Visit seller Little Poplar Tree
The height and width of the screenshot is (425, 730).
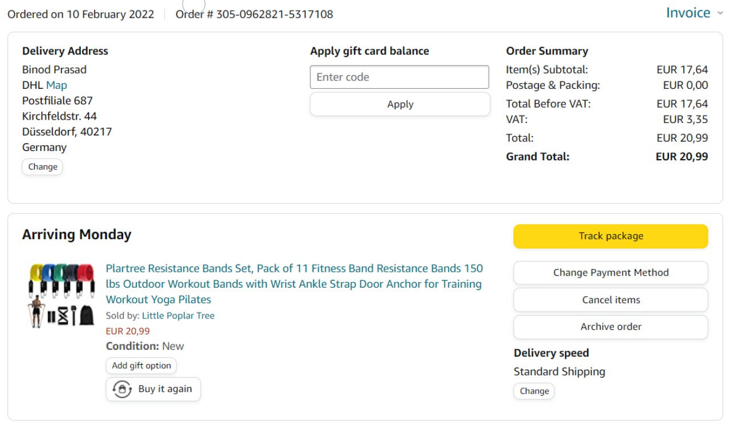click(178, 316)
